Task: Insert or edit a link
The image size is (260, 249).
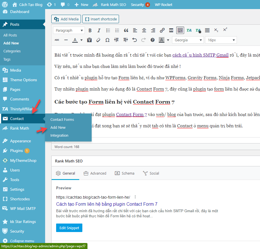Action: pyautogui.click(x=162, y=31)
